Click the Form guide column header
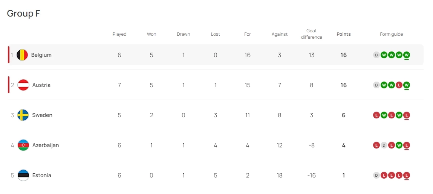Viewport: 433px width, 194px height. (x=391, y=34)
